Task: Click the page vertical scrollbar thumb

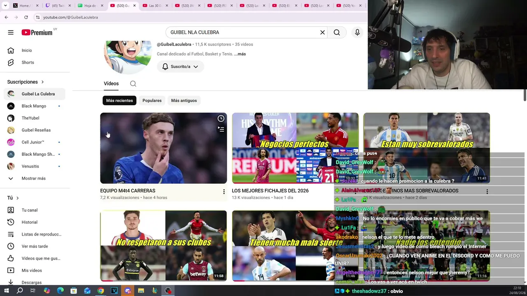Action: click(x=525, y=95)
